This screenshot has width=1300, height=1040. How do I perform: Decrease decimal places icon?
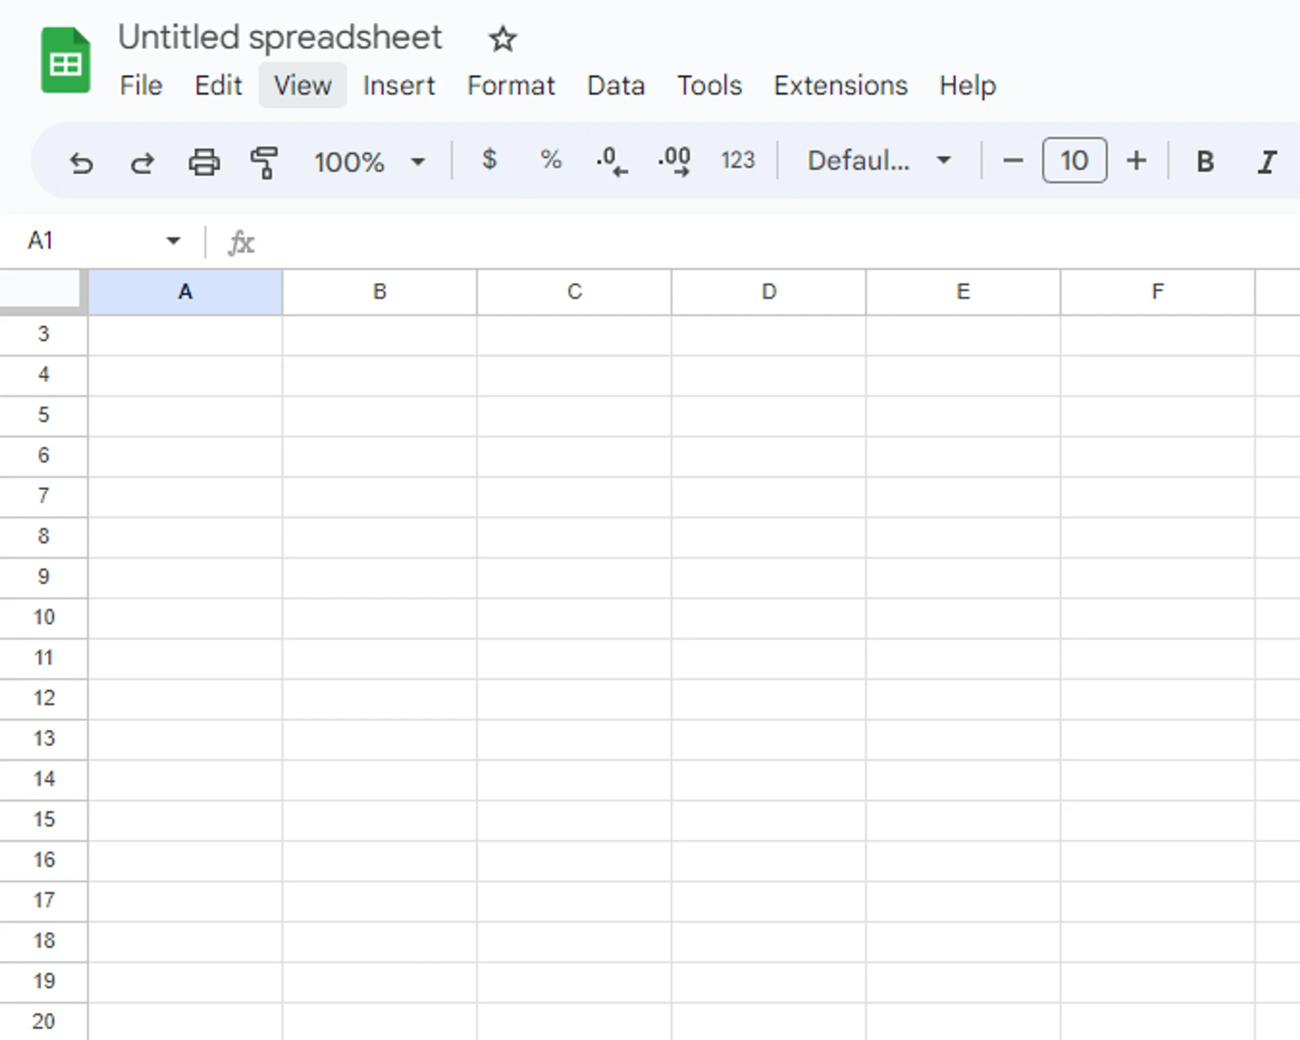[x=611, y=162]
